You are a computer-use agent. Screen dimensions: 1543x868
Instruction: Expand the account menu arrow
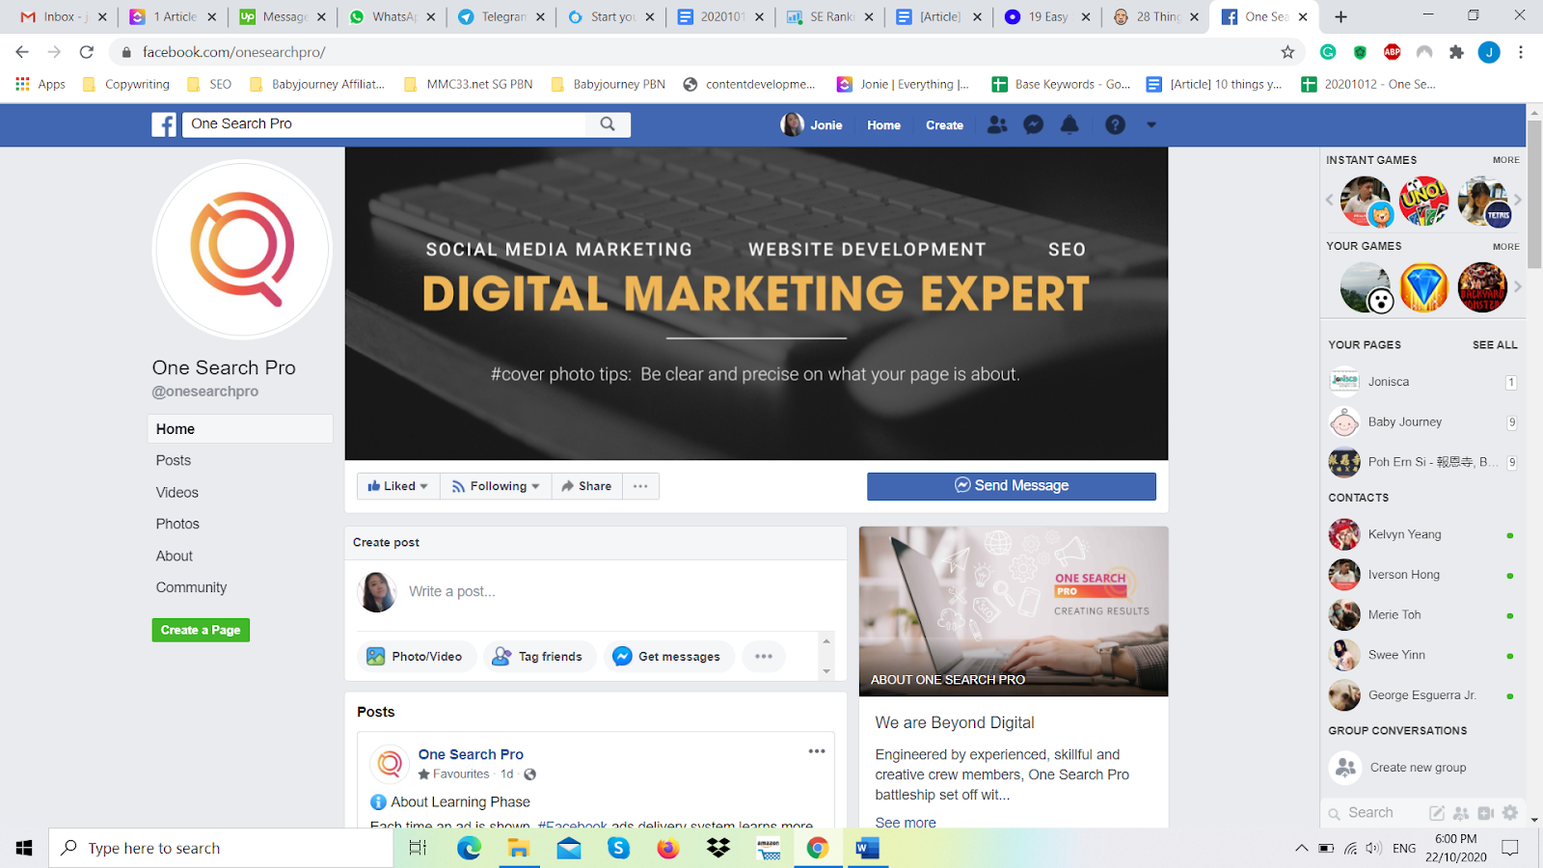1150,124
